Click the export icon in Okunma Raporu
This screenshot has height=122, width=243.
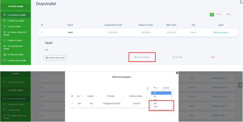(x=147, y=88)
